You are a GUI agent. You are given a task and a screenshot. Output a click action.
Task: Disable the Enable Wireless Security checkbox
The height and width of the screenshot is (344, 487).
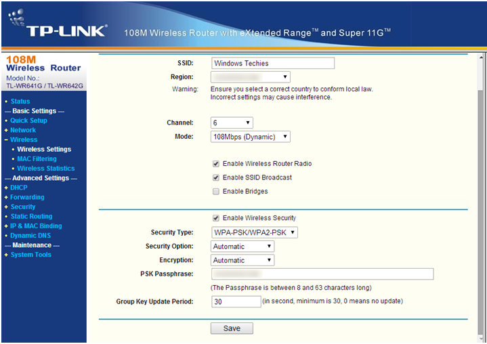(216, 218)
